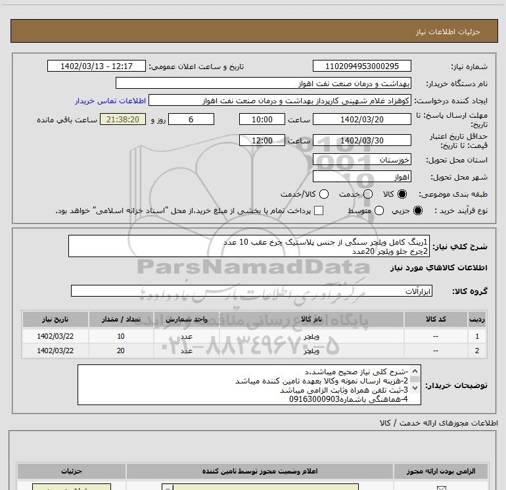
Task: Click the permit details button in جزئیات column
Action: point(72,487)
